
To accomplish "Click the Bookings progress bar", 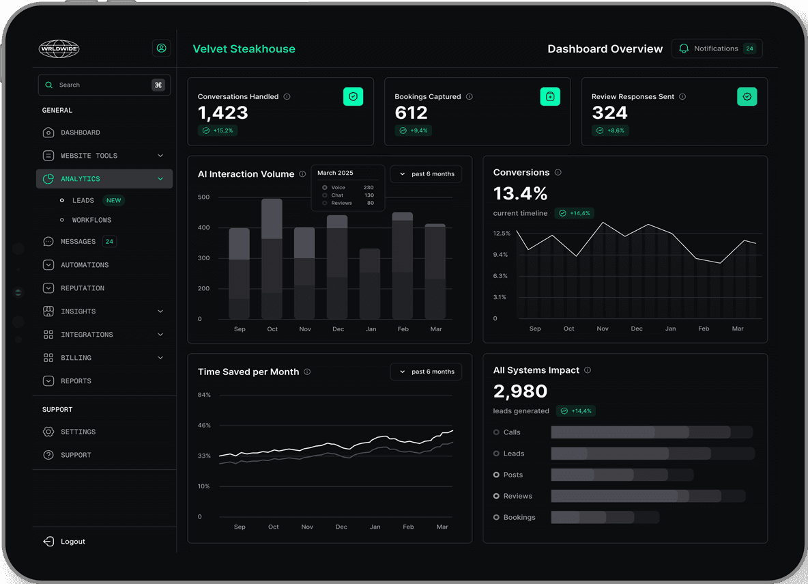I will (x=605, y=517).
